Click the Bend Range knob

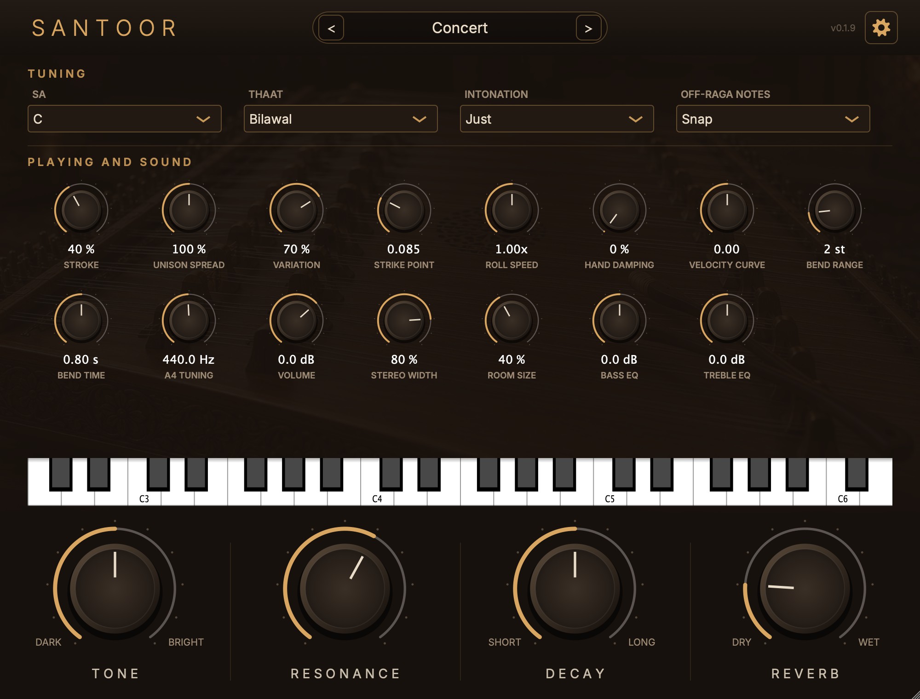835,210
